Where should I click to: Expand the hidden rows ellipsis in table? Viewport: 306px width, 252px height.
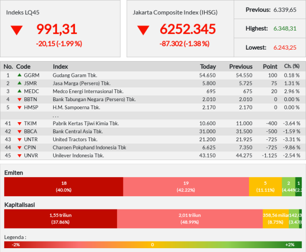point(55,116)
